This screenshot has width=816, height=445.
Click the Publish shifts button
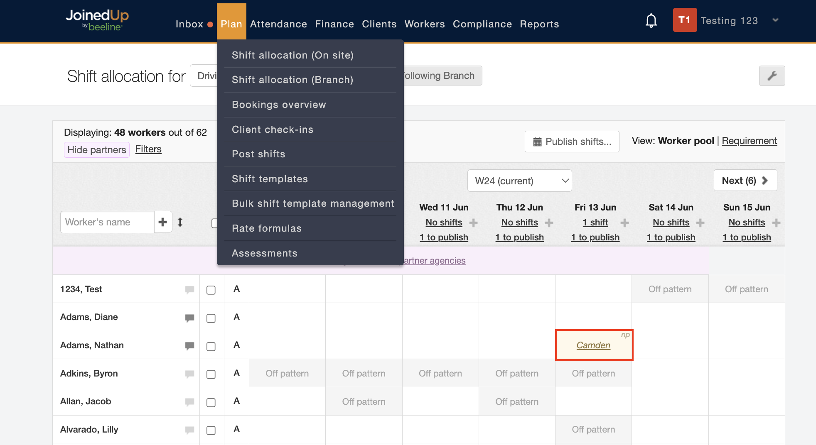(x=572, y=142)
